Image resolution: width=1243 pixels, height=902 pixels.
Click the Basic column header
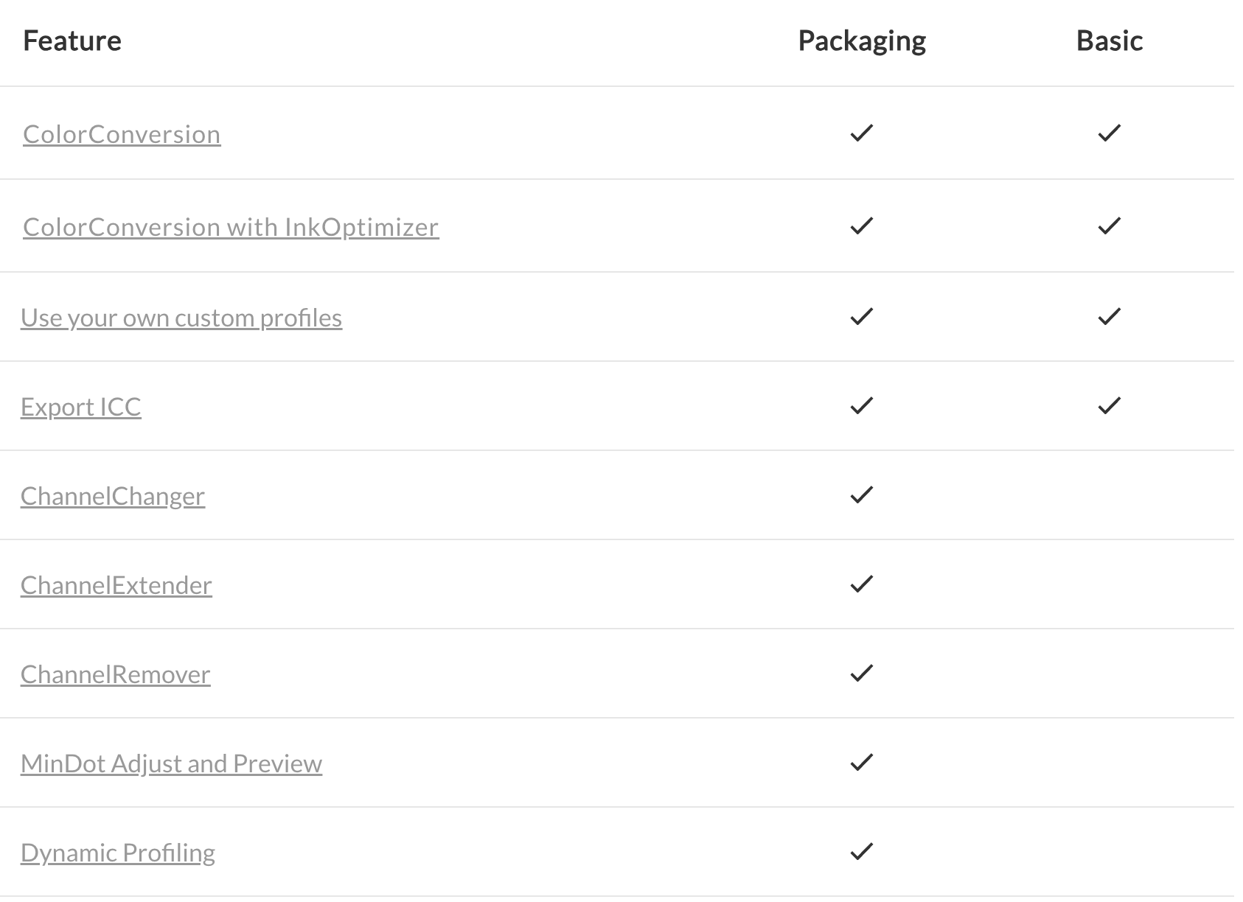(x=1110, y=41)
